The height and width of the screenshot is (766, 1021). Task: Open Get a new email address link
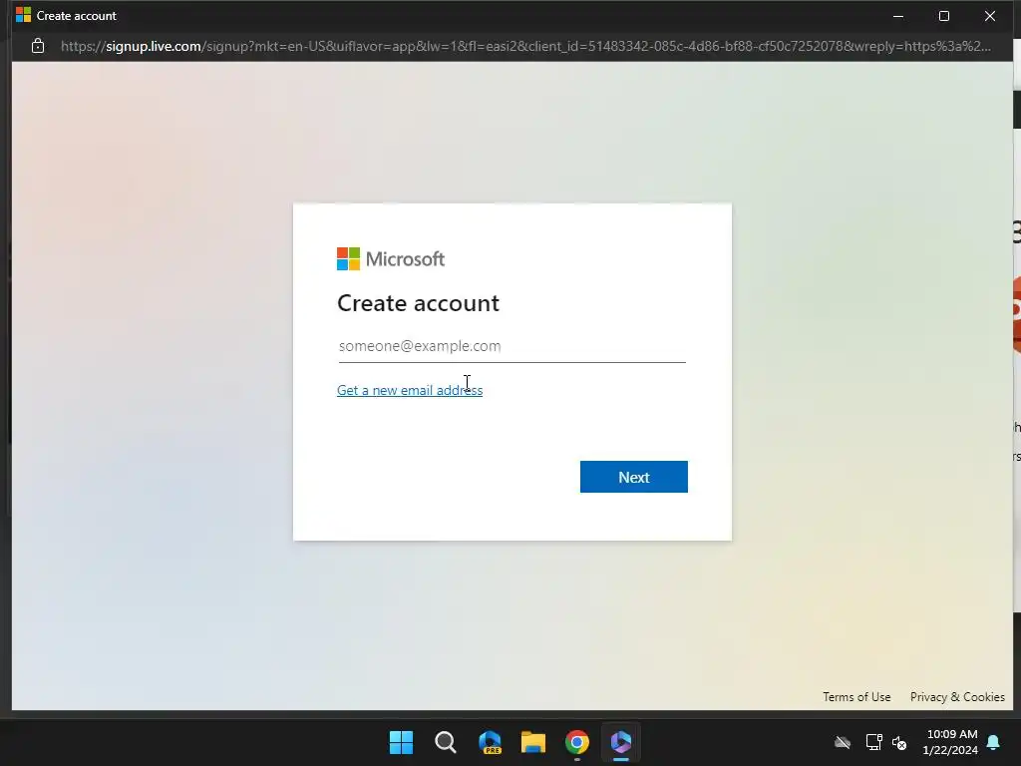click(410, 390)
